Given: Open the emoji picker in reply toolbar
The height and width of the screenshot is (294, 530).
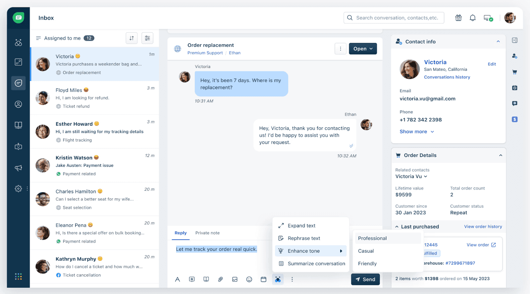Looking at the screenshot, I should pos(249,279).
